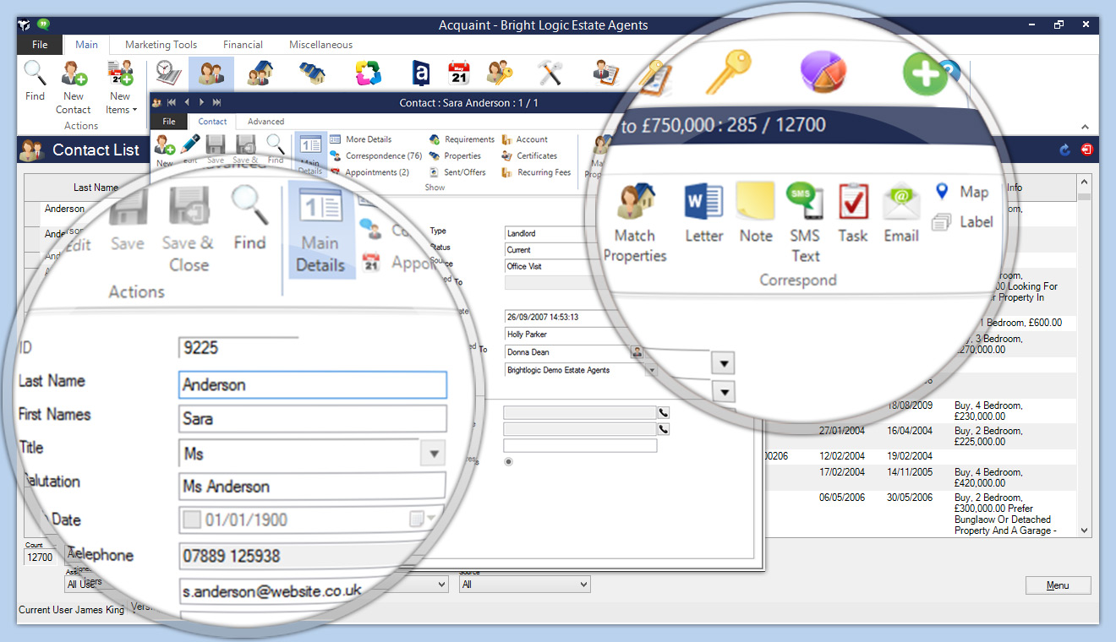Show contact Requirements
This screenshot has height=642, width=1116.
click(x=462, y=139)
